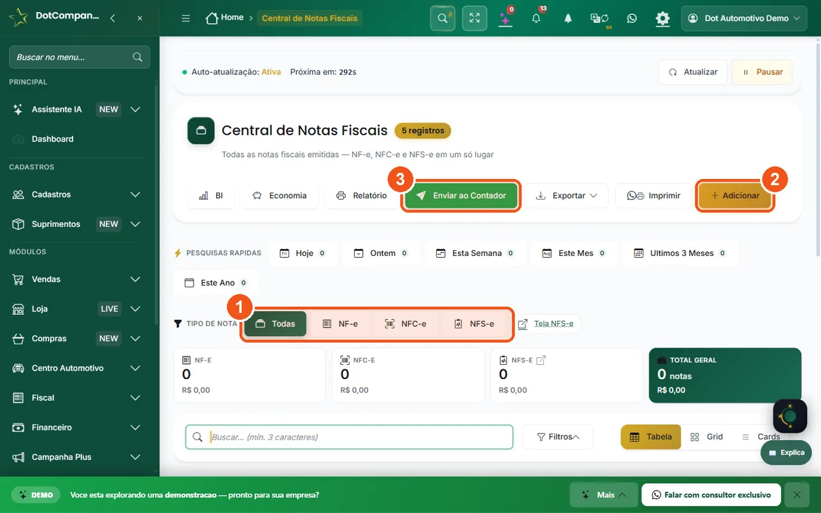Viewport: 821px width, 513px height.
Task: Open WhatsApp icon in top bar
Action: click(x=632, y=18)
